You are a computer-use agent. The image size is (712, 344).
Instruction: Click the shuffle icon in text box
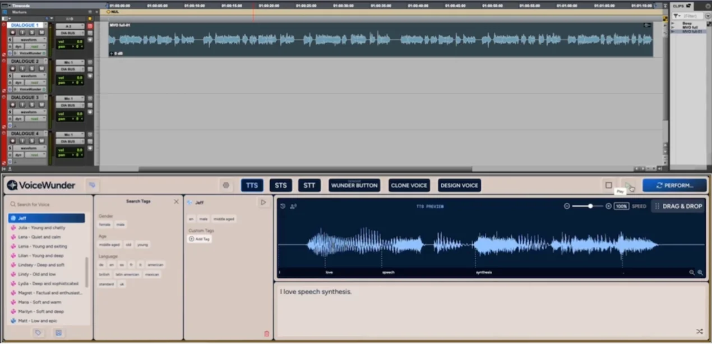699,332
